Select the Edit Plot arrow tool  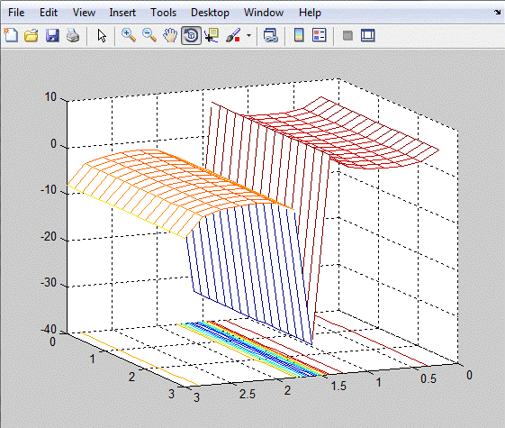102,35
